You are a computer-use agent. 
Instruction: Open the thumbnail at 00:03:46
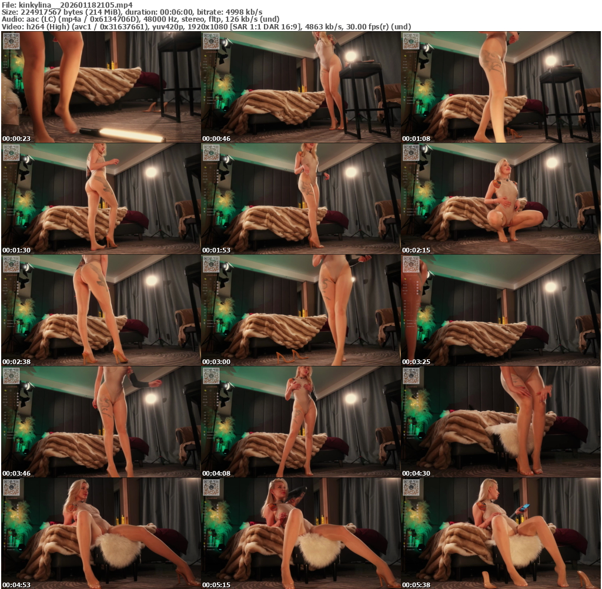101,422
